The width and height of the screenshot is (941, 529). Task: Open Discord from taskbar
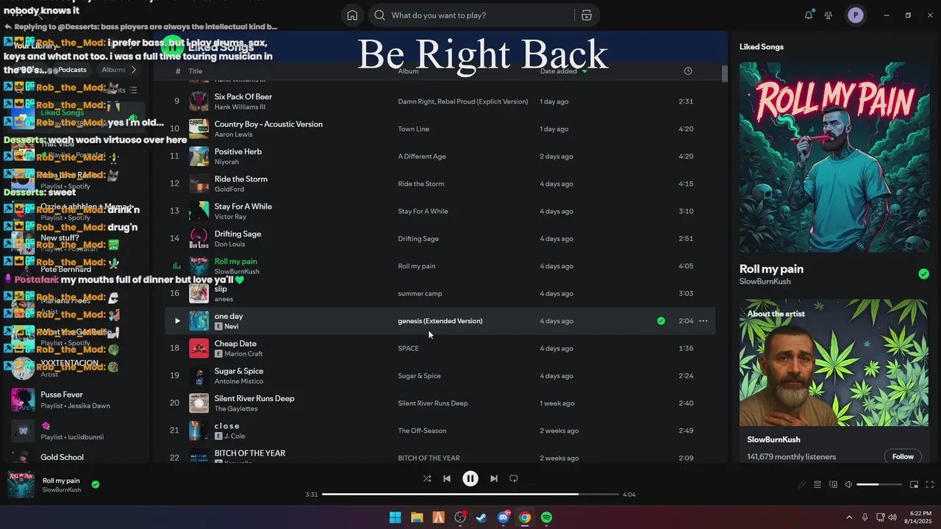click(x=504, y=517)
